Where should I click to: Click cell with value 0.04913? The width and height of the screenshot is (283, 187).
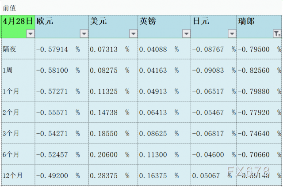(x=164, y=91)
